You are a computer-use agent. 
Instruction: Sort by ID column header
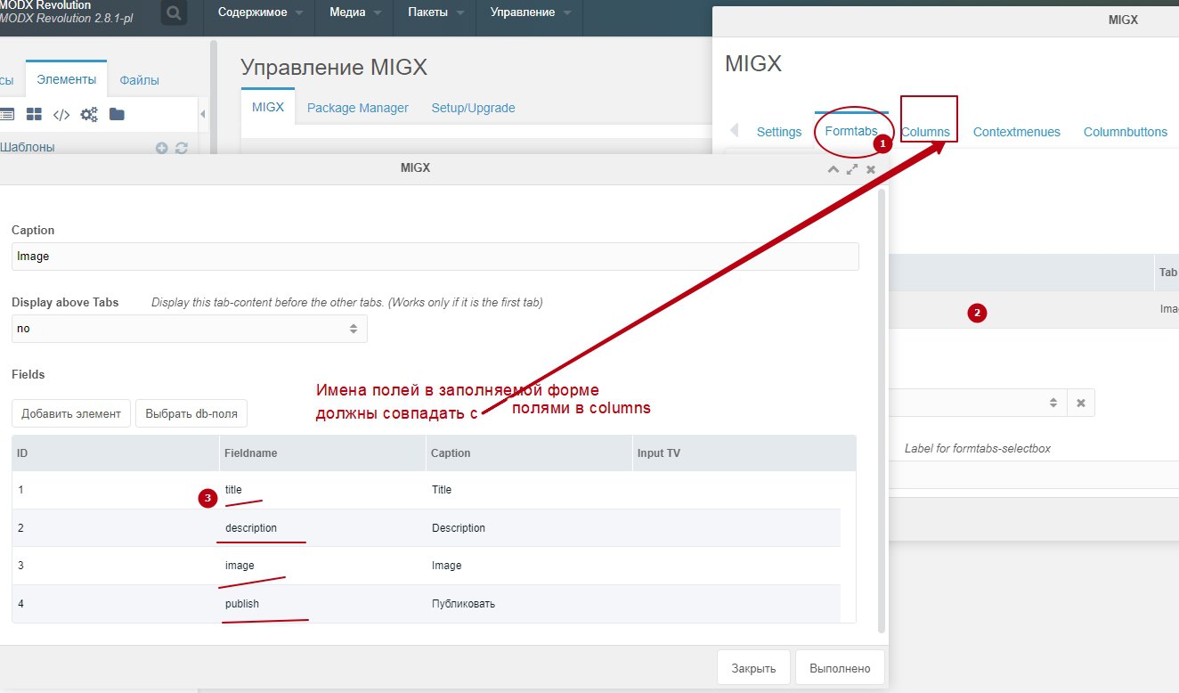tap(116, 453)
